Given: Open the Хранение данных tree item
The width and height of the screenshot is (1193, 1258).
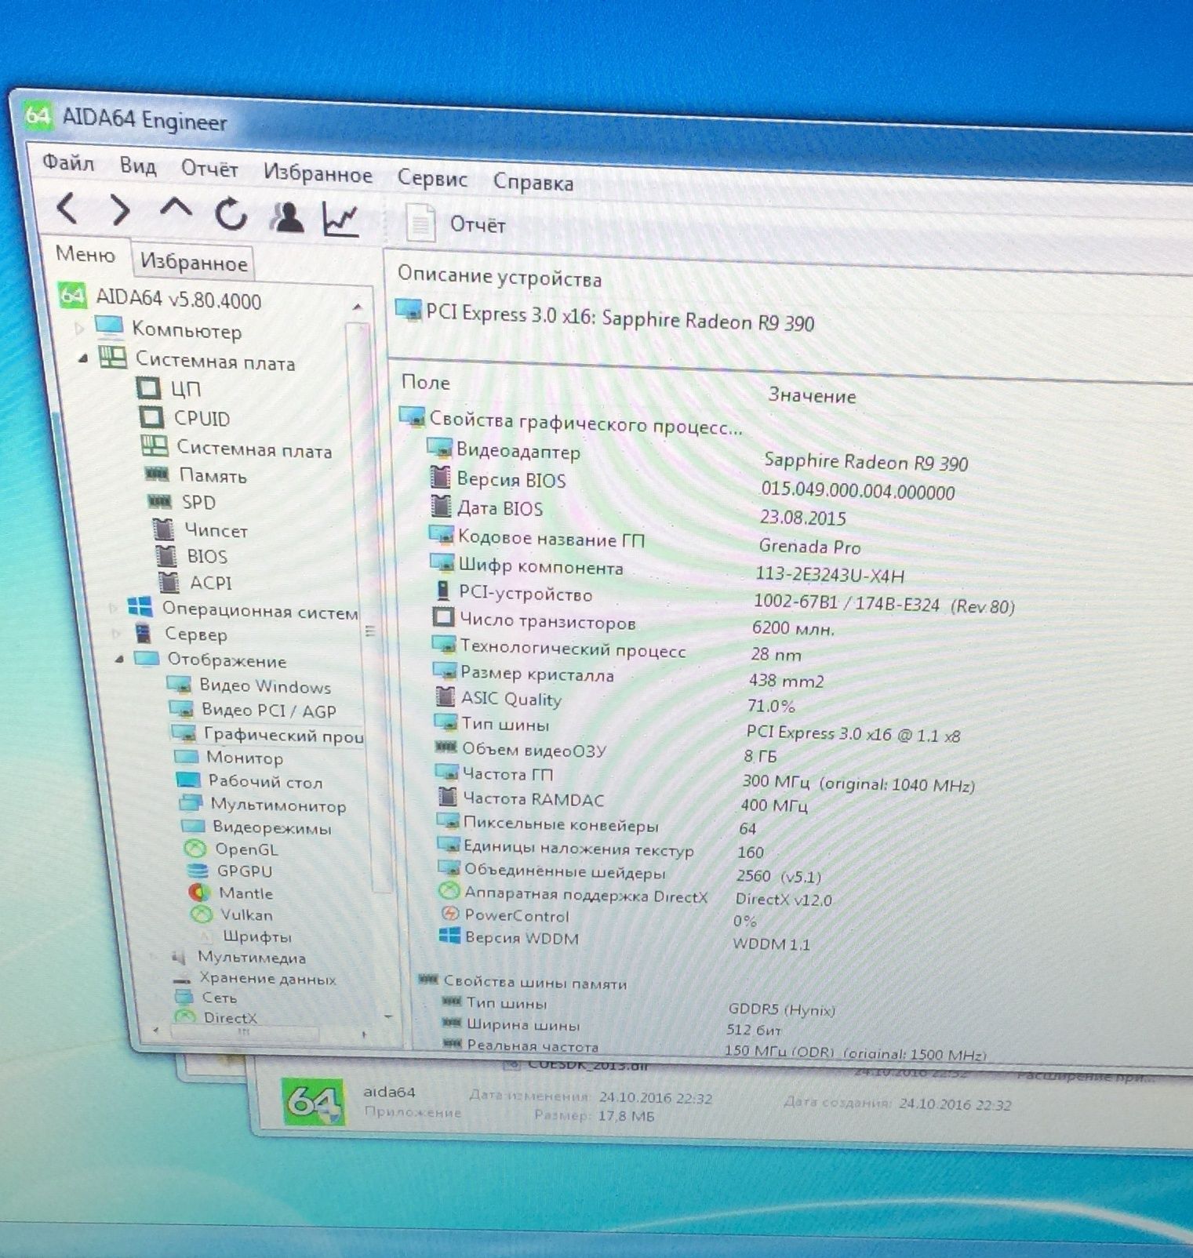Looking at the screenshot, I should pyautogui.click(x=254, y=978).
